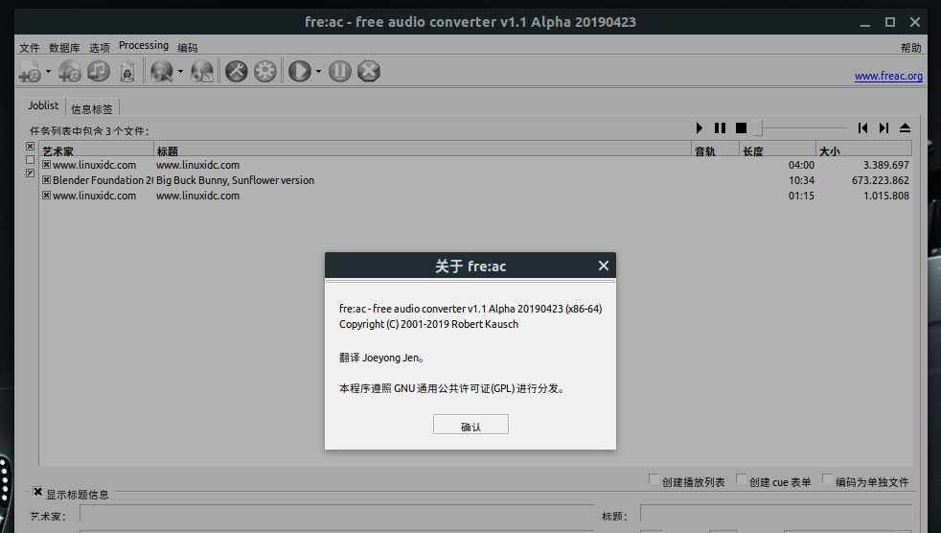Expand the start encoding dropdown arrow
941x533 pixels.
coord(318,72)
